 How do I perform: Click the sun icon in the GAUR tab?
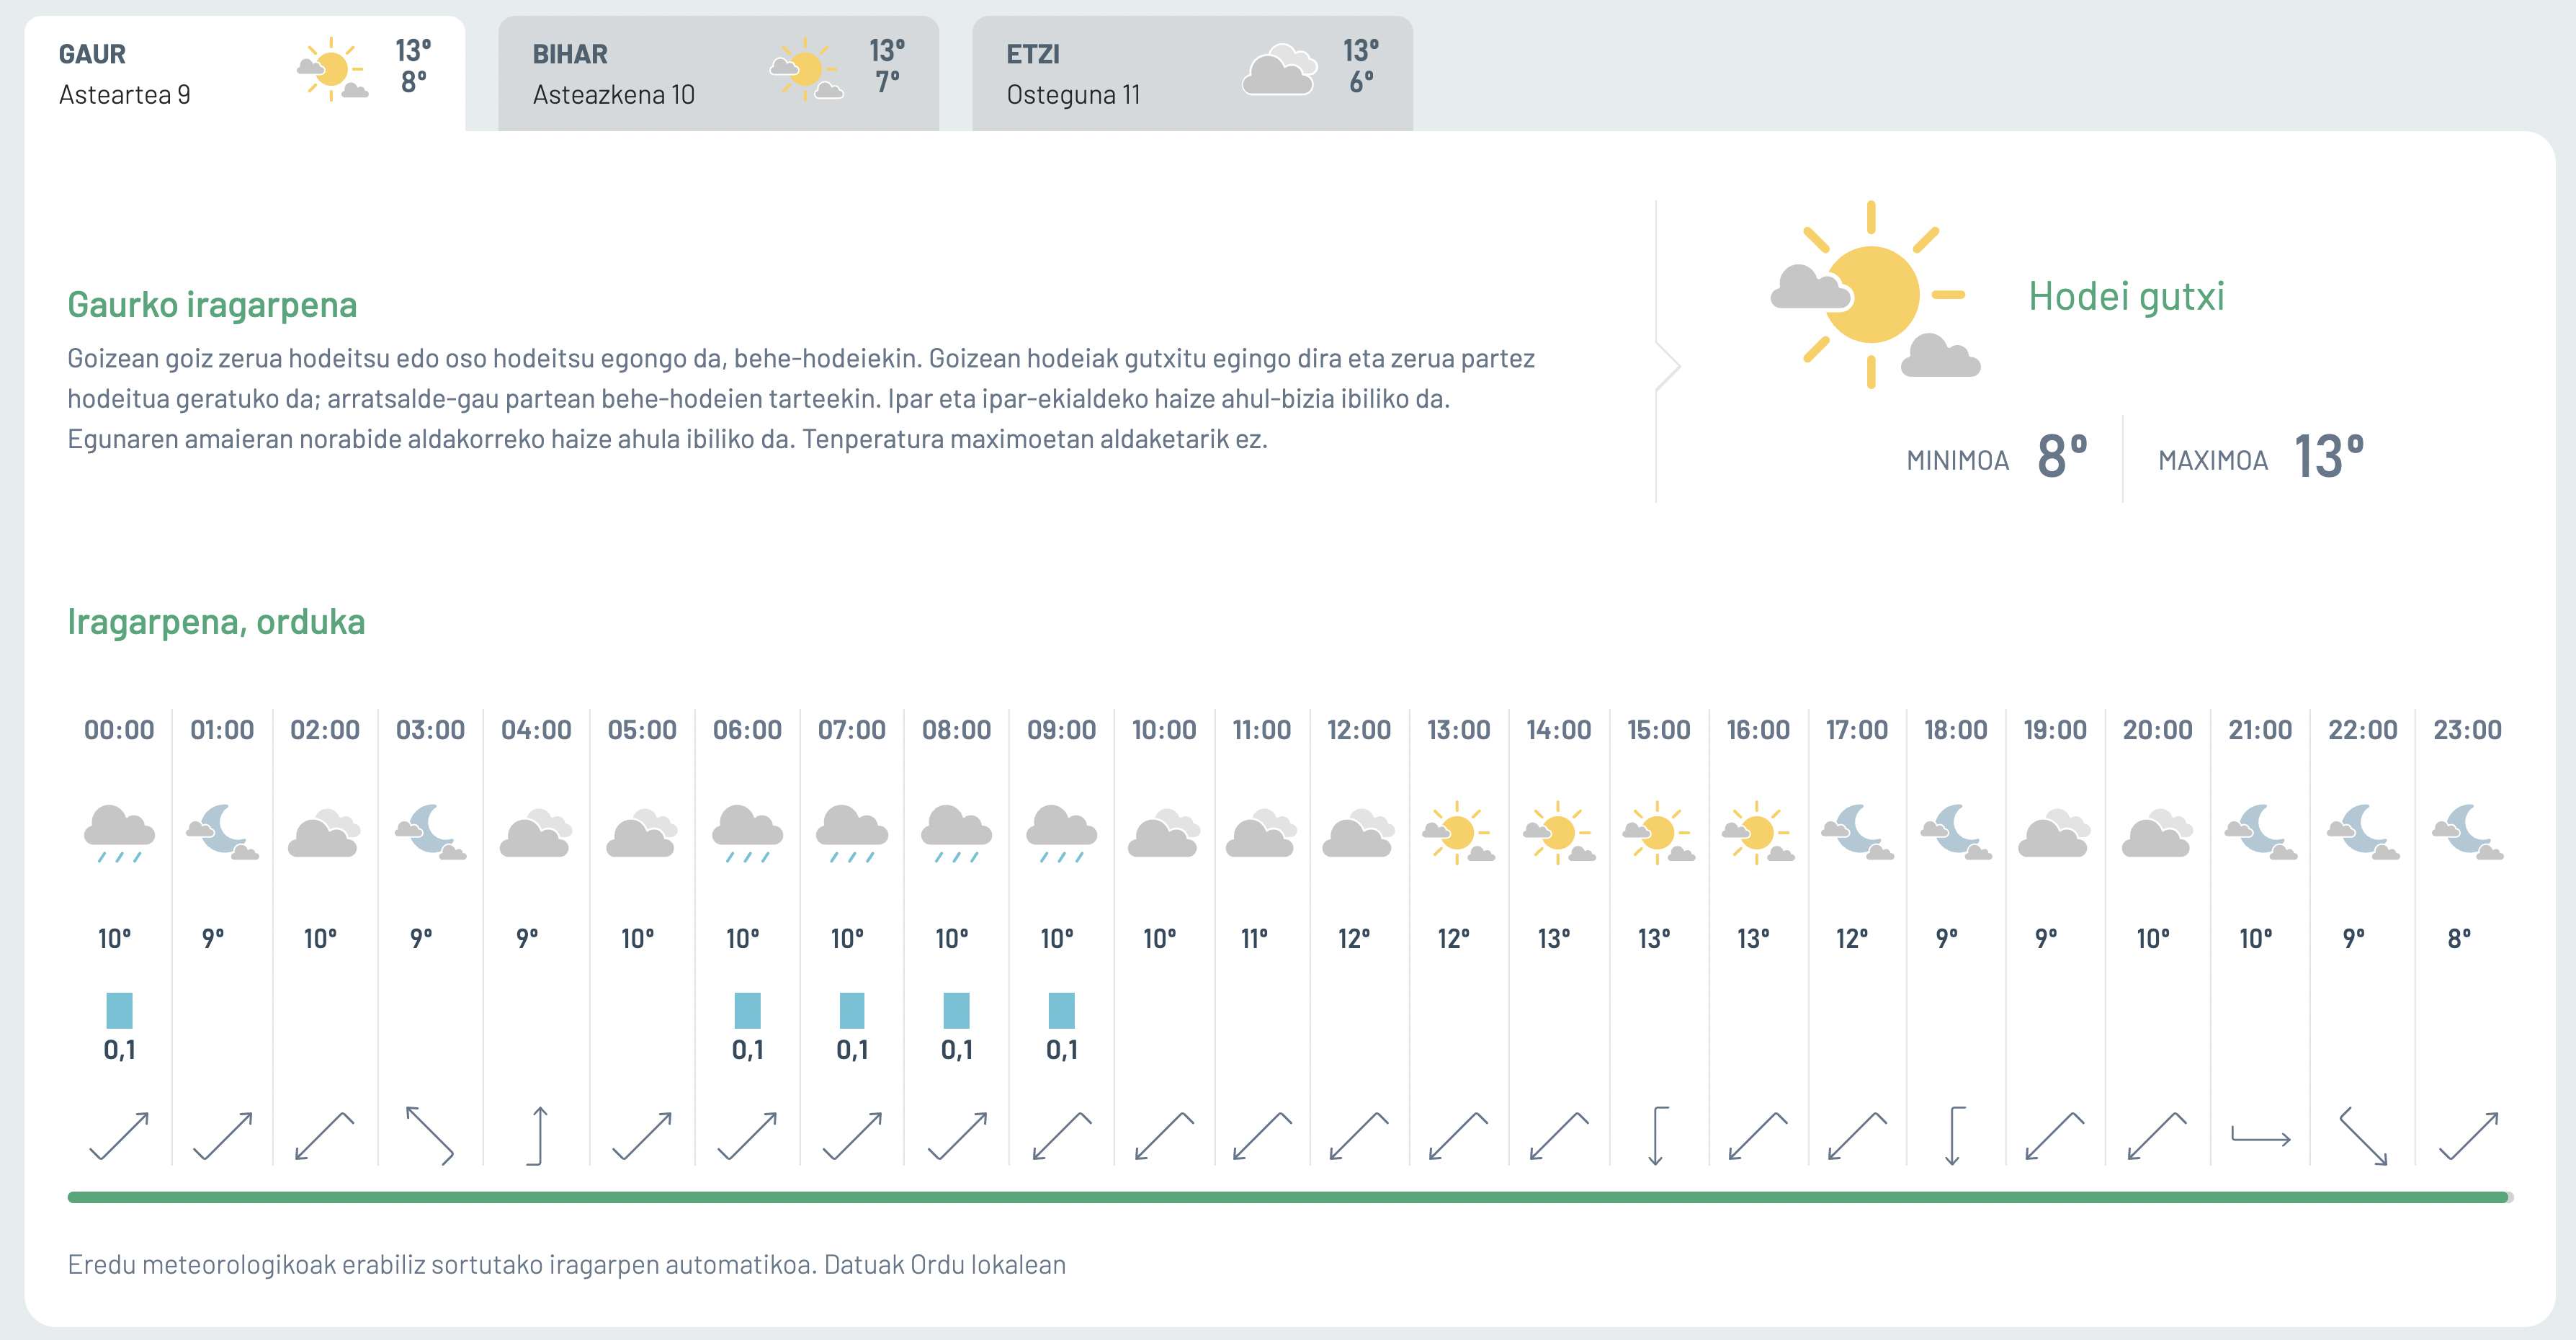pyautogui.click(x=332, y=69)
